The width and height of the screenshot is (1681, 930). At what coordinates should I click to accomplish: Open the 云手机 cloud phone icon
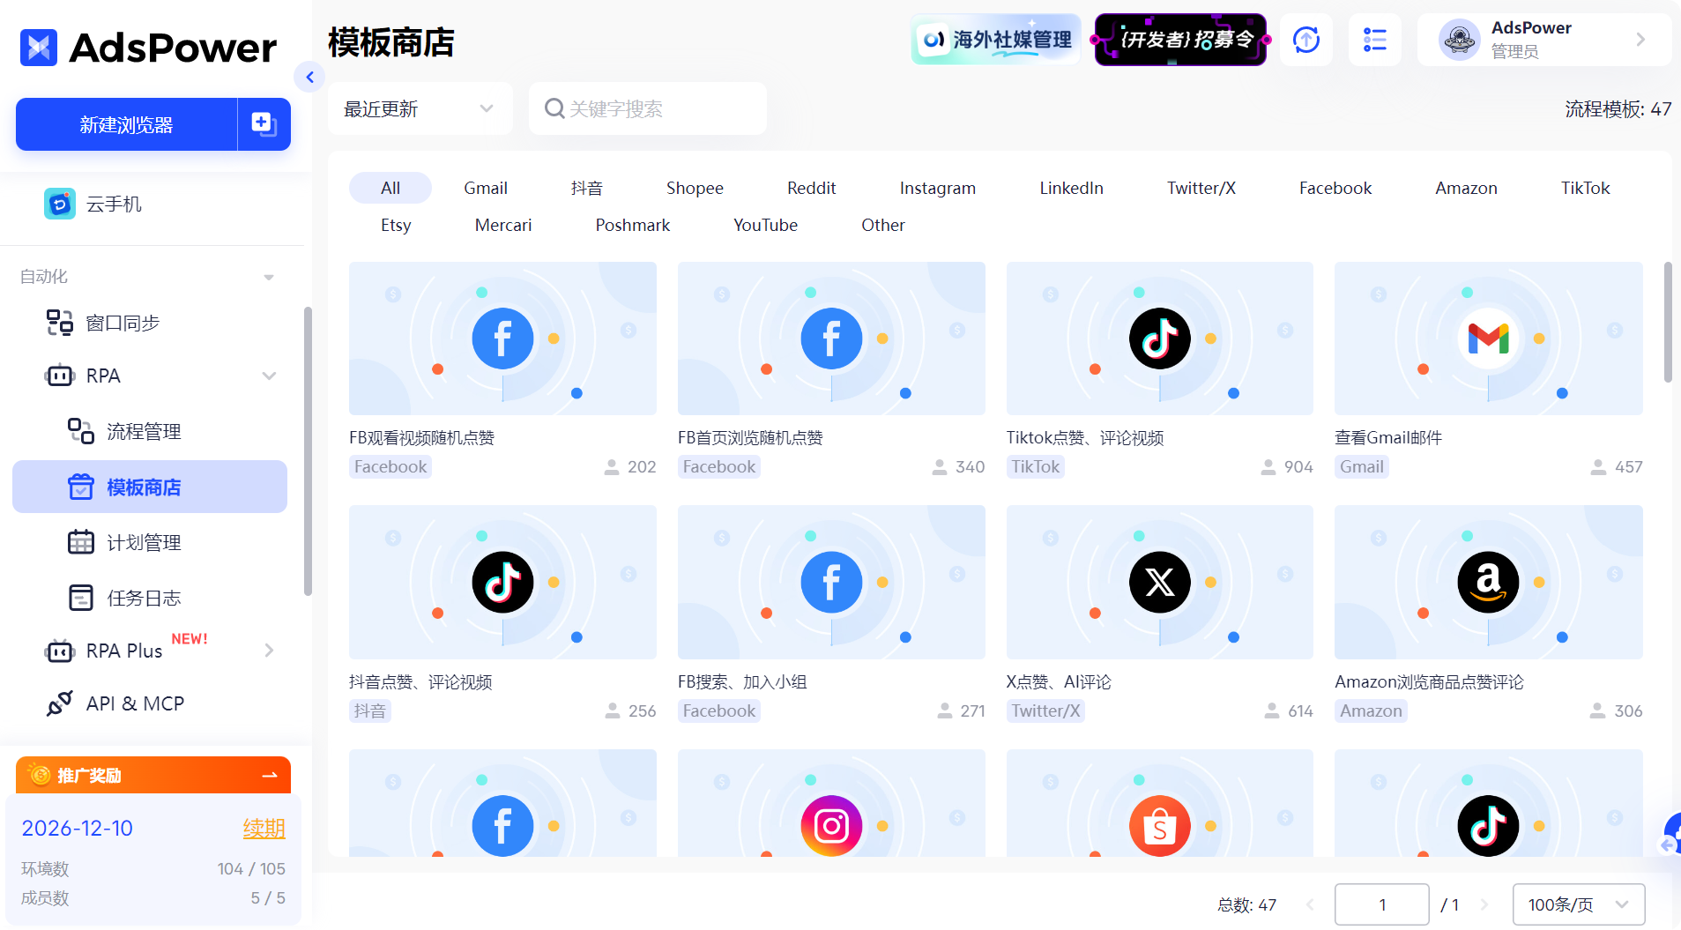point(59,204)
